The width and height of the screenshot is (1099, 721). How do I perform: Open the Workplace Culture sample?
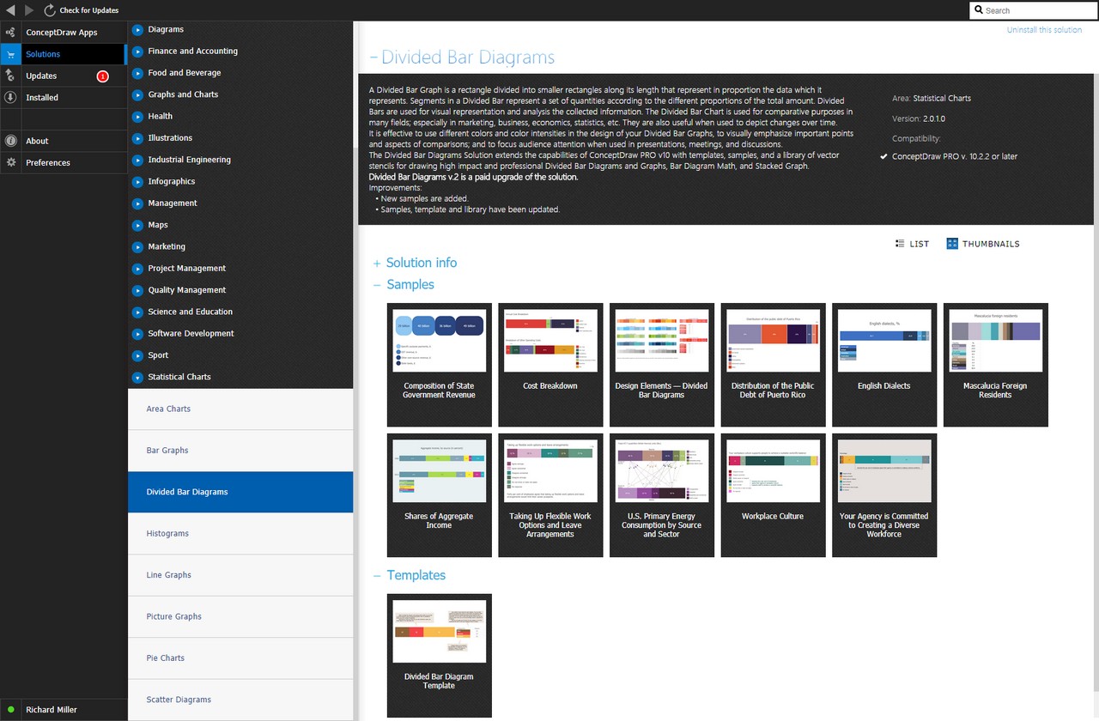point(773,495)
